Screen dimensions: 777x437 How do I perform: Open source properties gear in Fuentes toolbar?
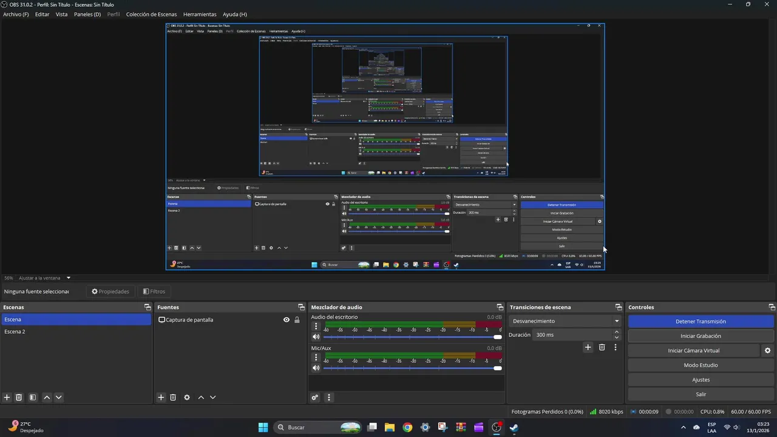click(x=187, y=398)
